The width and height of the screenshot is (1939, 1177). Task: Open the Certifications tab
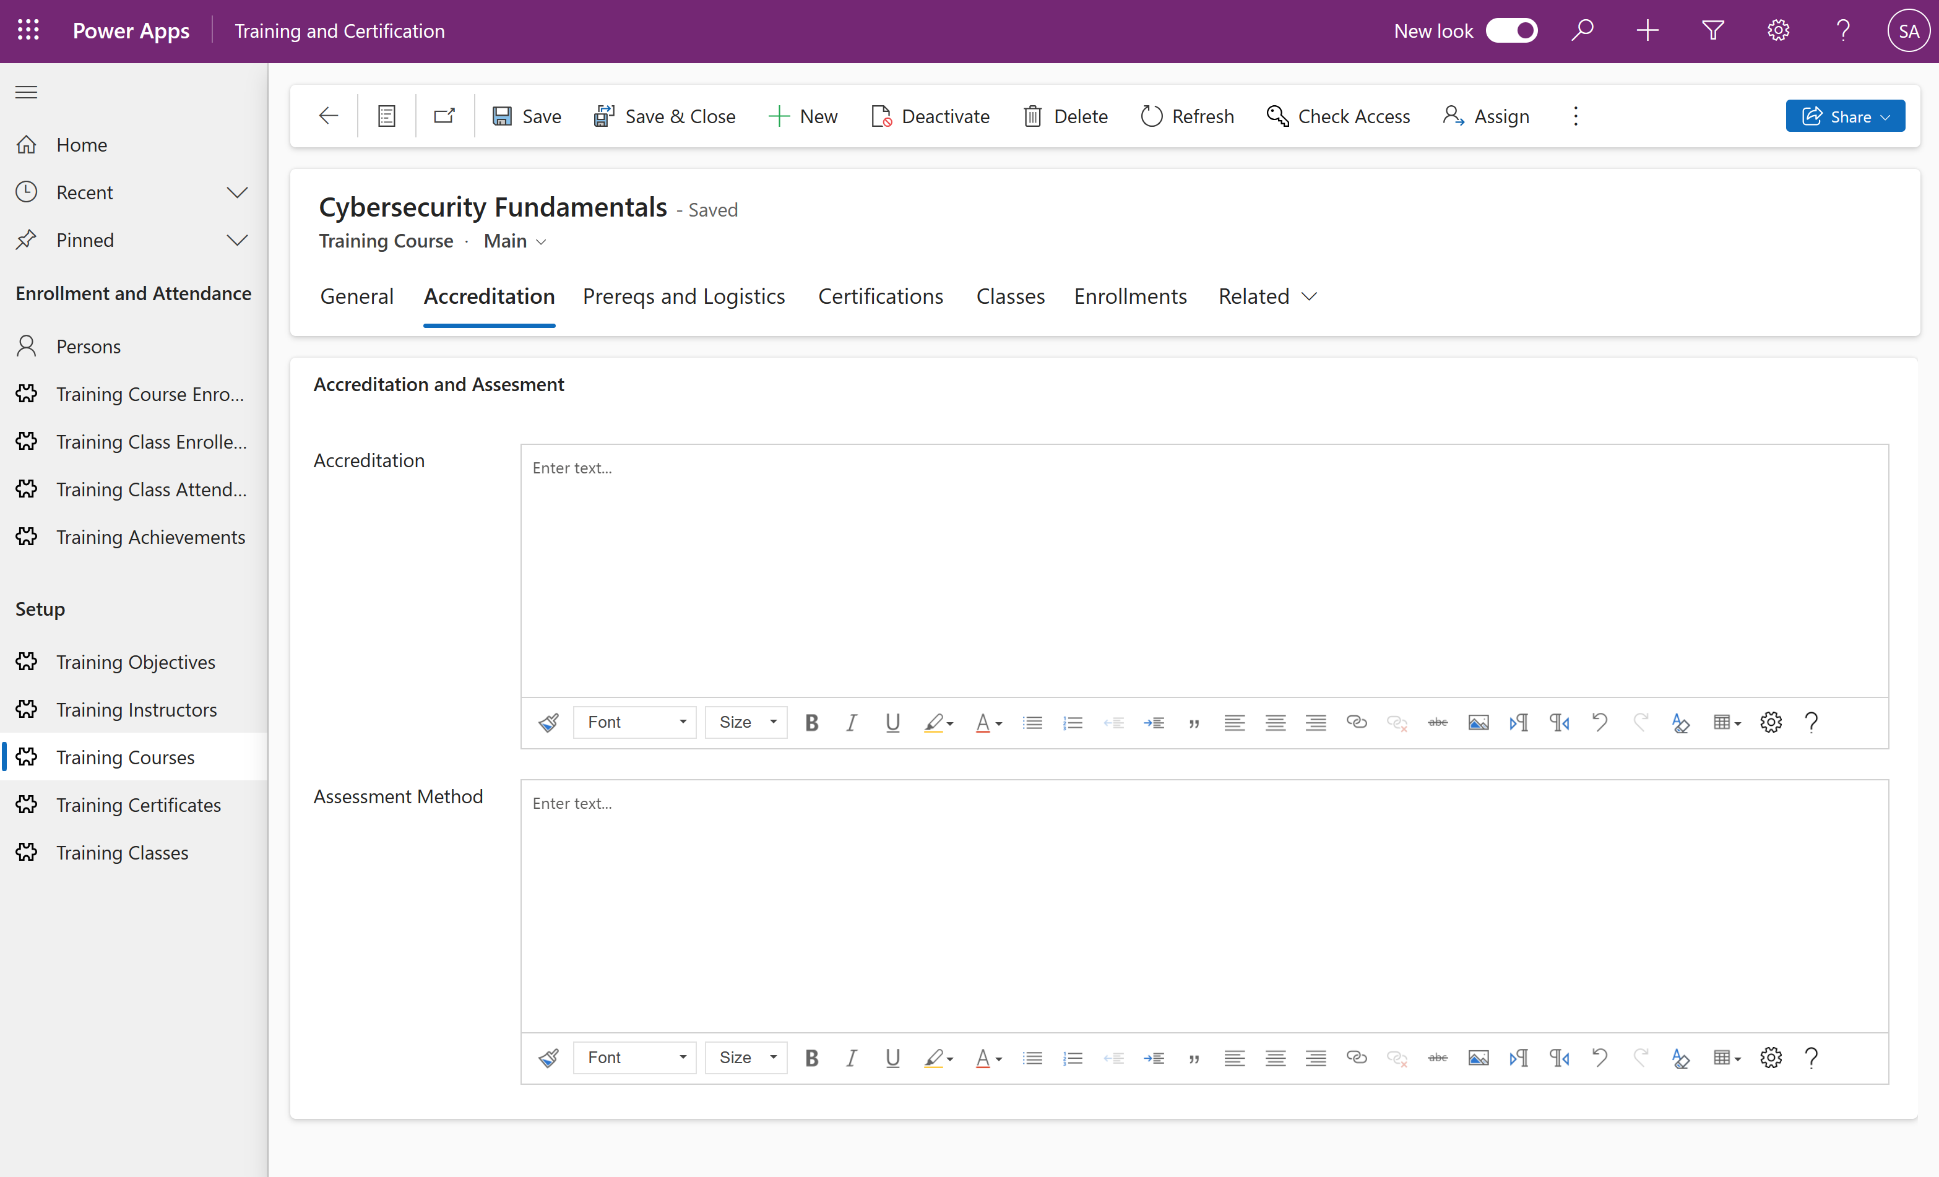[x=880, y=296]
